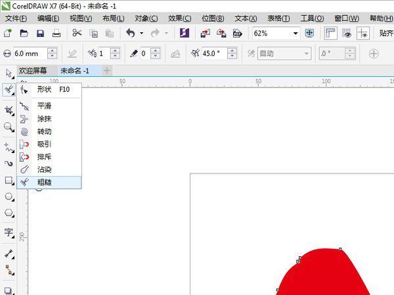Open the 62% zoom level dropdown
394x295 pixels.
tap(295, 33)
